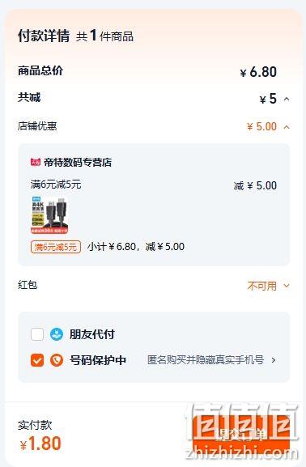Open anonymous purchase details arrow
Screen dimensions: 306x467
[x=274, y=360]
